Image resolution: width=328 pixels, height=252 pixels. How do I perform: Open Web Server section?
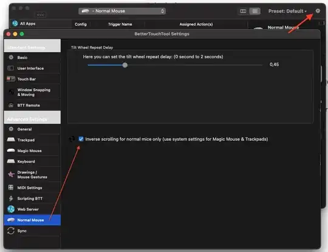[x=32, y=209]
